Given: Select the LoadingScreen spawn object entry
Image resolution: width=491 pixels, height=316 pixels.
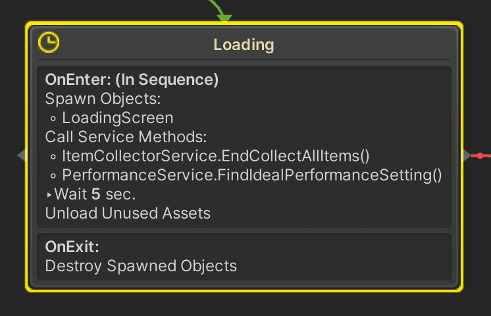Looking at the screenshot, I should 117,118.
